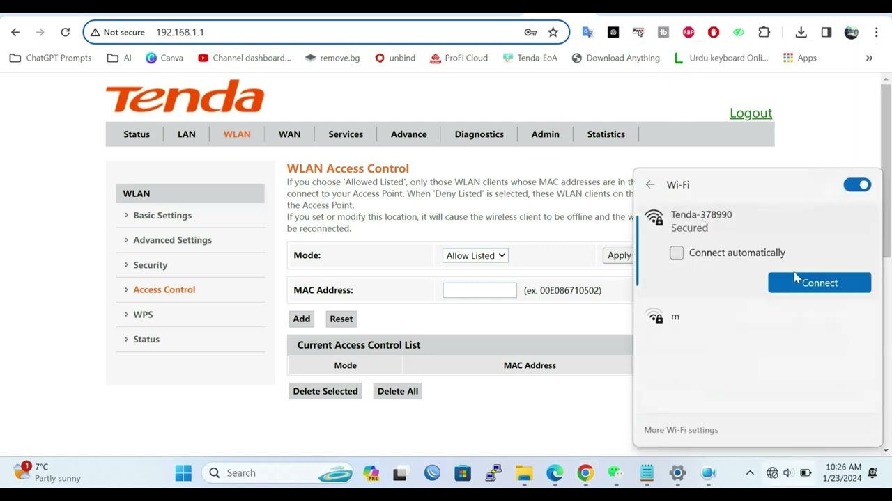The image size is (892, 501).
Task: Reload the router page
Action: (65, 32)
